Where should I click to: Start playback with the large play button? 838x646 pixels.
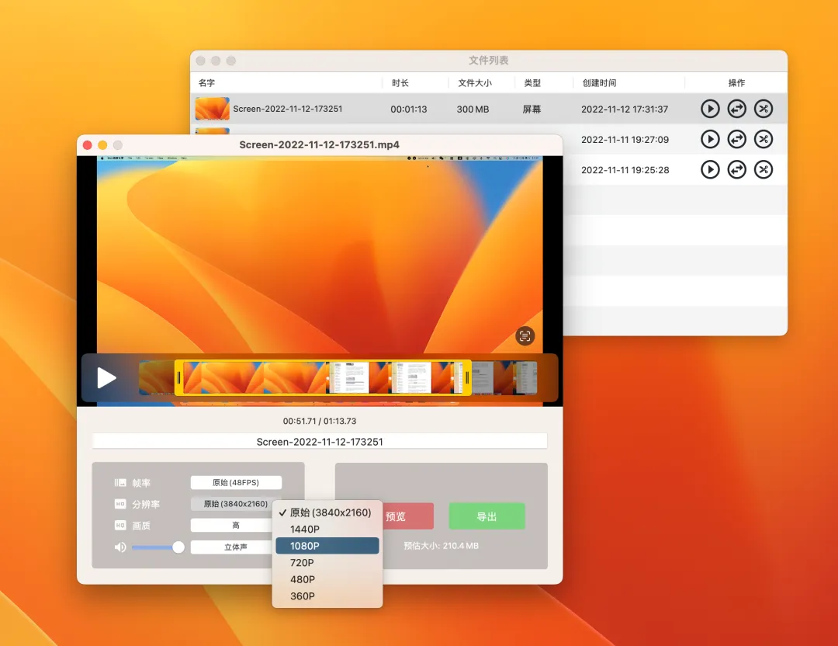[106, 377]
